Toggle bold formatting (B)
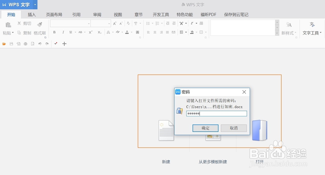Image resolution: width=325 pixels, height=175 pixels. pyautogui.click(x=54, y=32)
